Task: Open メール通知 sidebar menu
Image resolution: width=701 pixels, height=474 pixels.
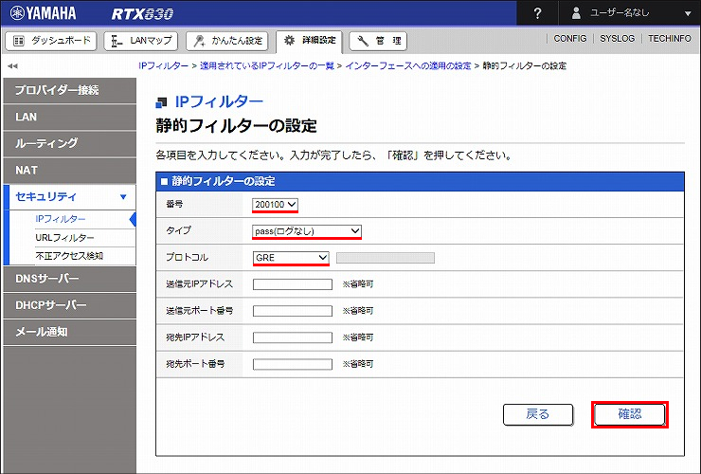Action: pyautogui.click(x=70, y=332)
